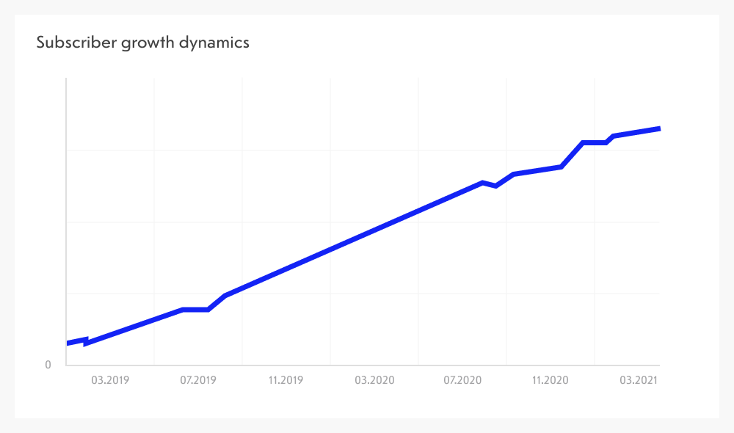The height and width of the screenshot is (433, 734).
Task: Click the 11.2019 date label
Action: click(x=286, y=380)
